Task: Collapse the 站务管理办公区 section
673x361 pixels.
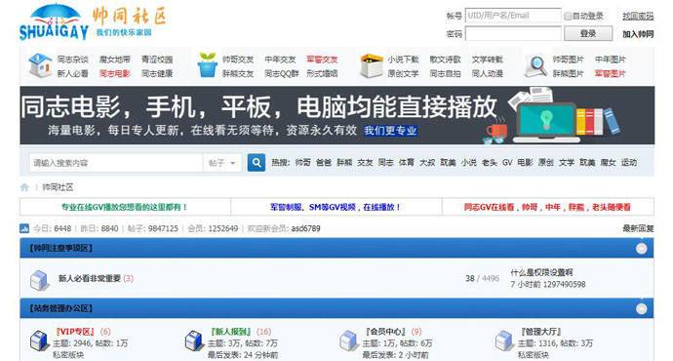Action: pyautogui.click(x=641, y=308)
